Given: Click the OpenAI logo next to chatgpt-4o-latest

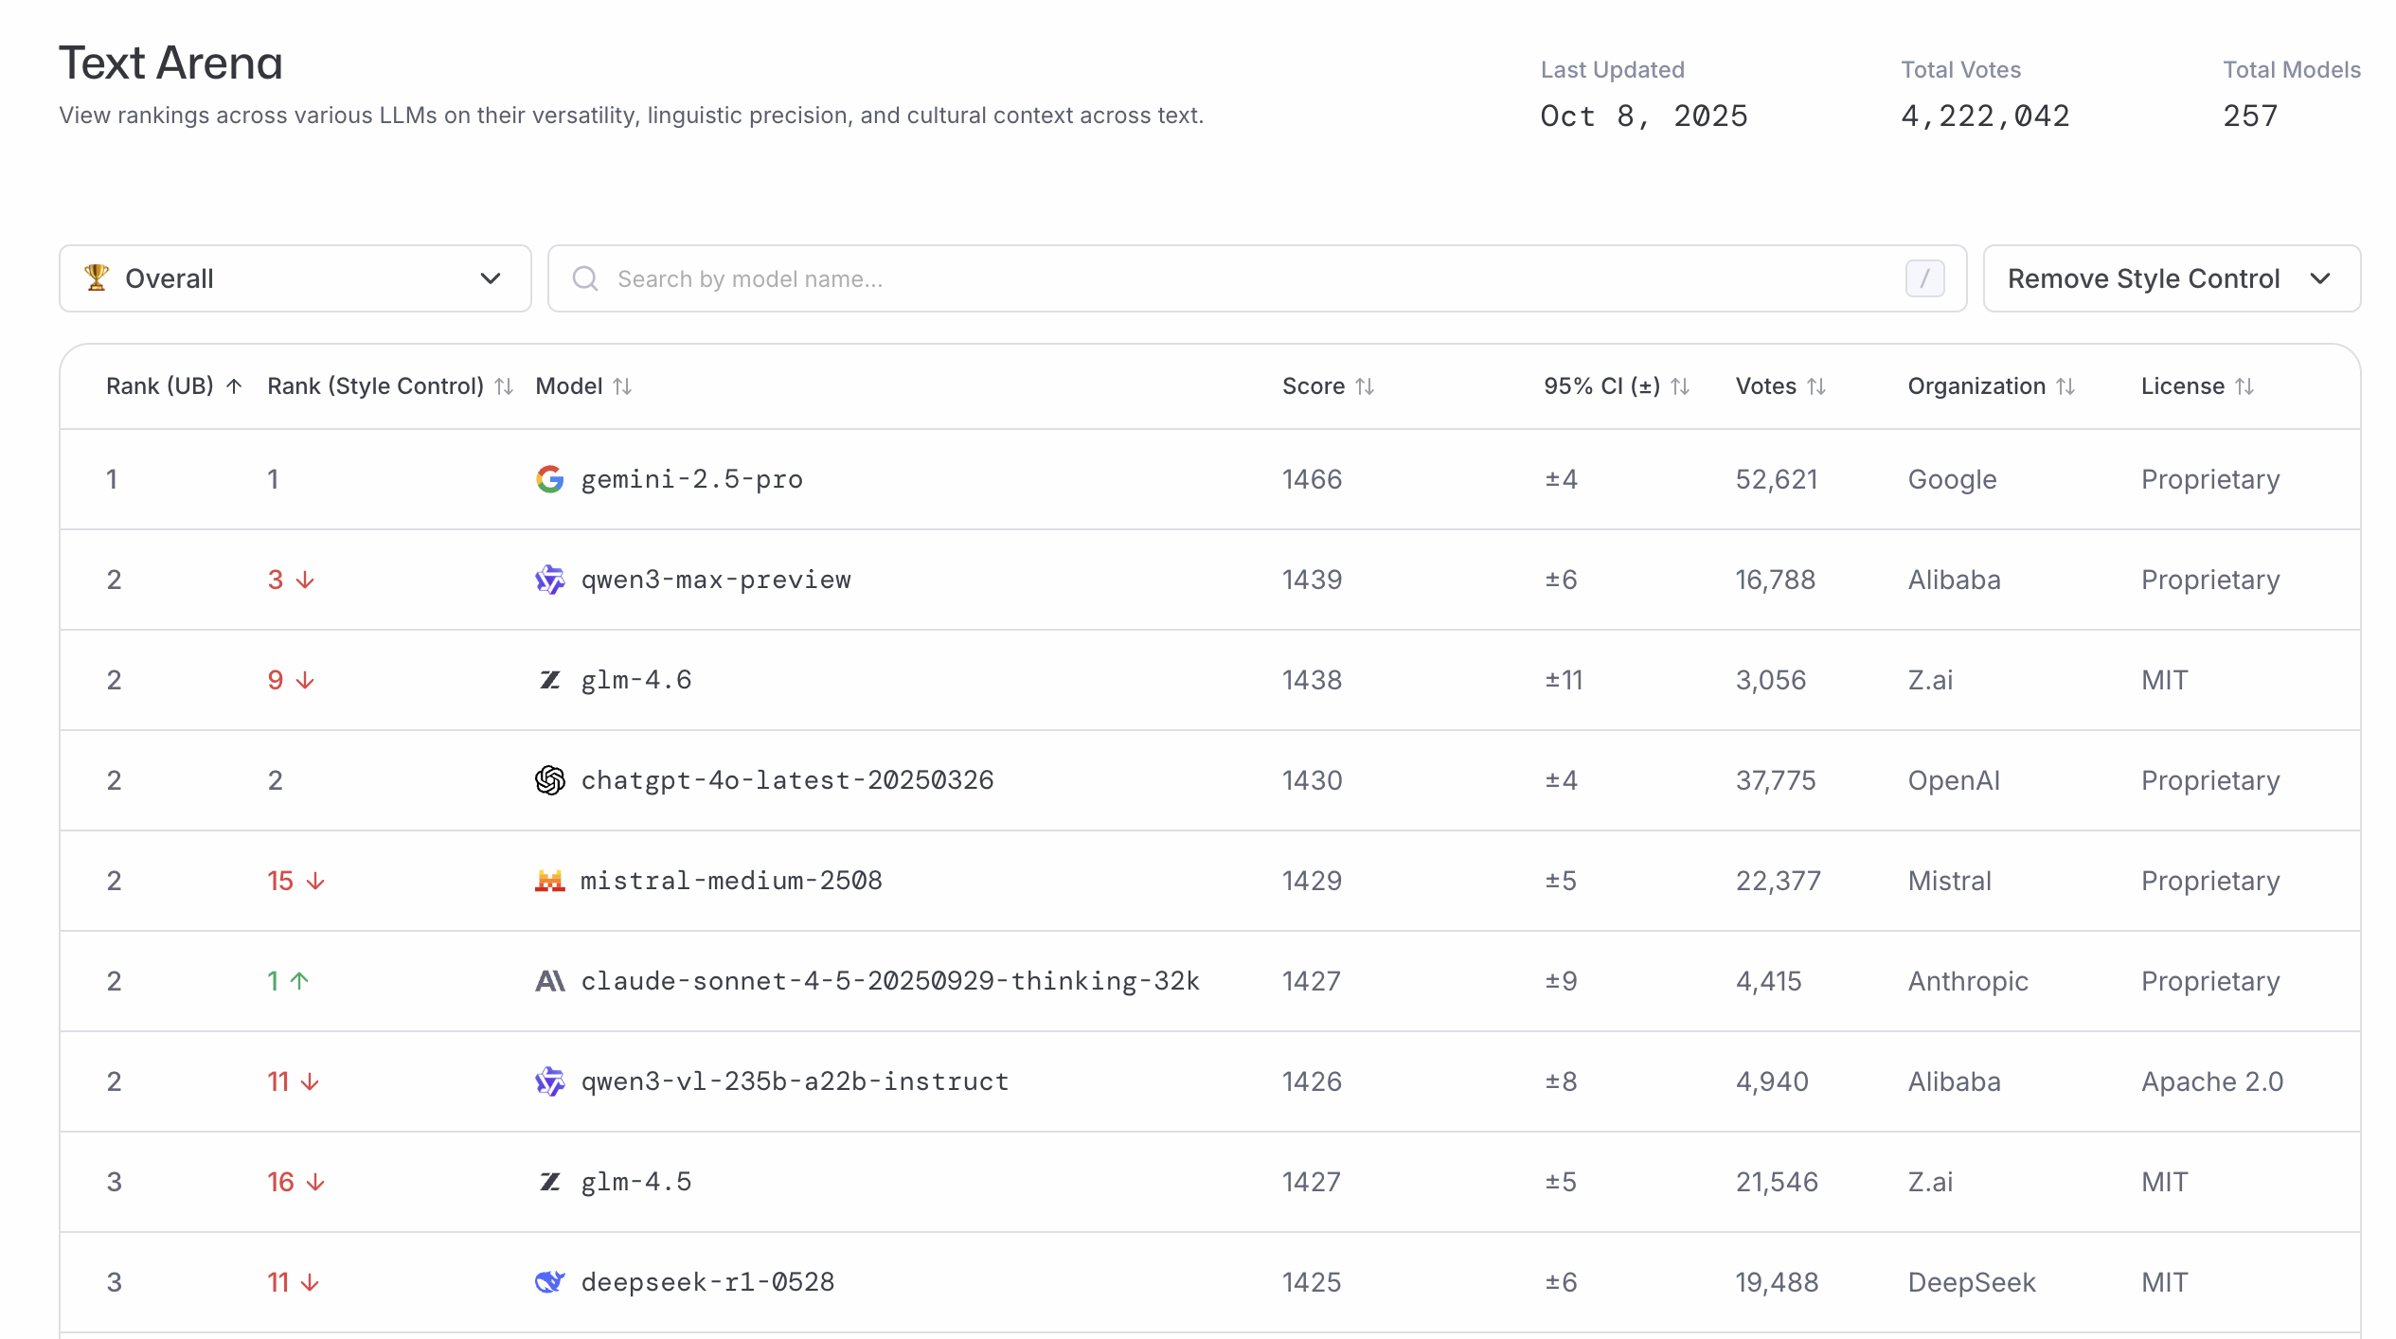Looking at the screenshot, I should (549, 780).
